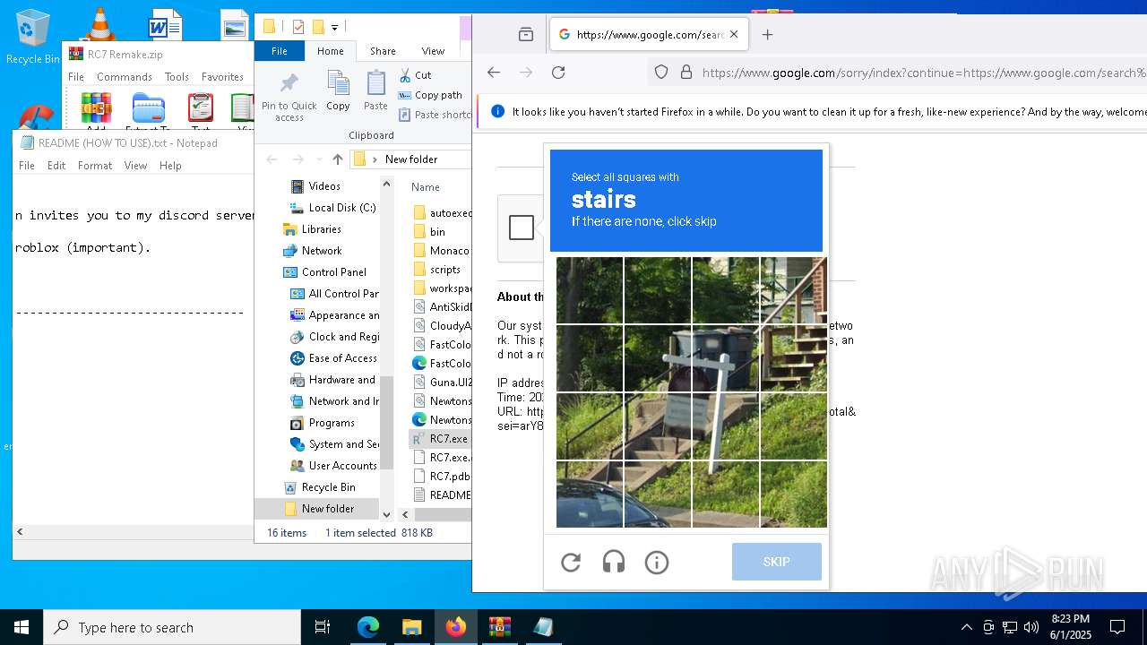Open the notification center on taskbar
This screenshot has height=645, width=1147.
[x=1117, y=627]
